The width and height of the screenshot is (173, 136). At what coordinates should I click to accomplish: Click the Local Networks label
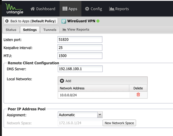pos(19,79)
